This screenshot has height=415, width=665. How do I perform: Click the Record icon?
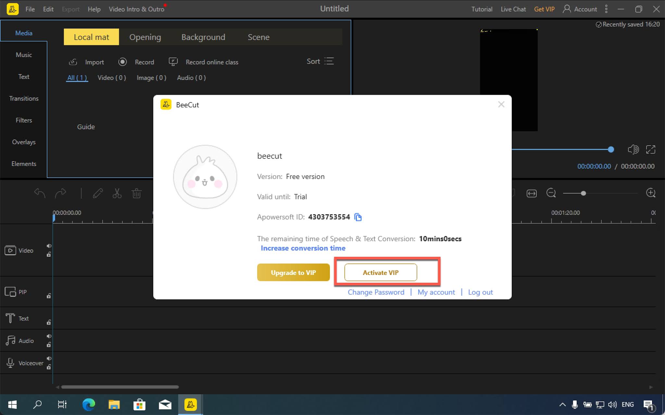point(122,62)
